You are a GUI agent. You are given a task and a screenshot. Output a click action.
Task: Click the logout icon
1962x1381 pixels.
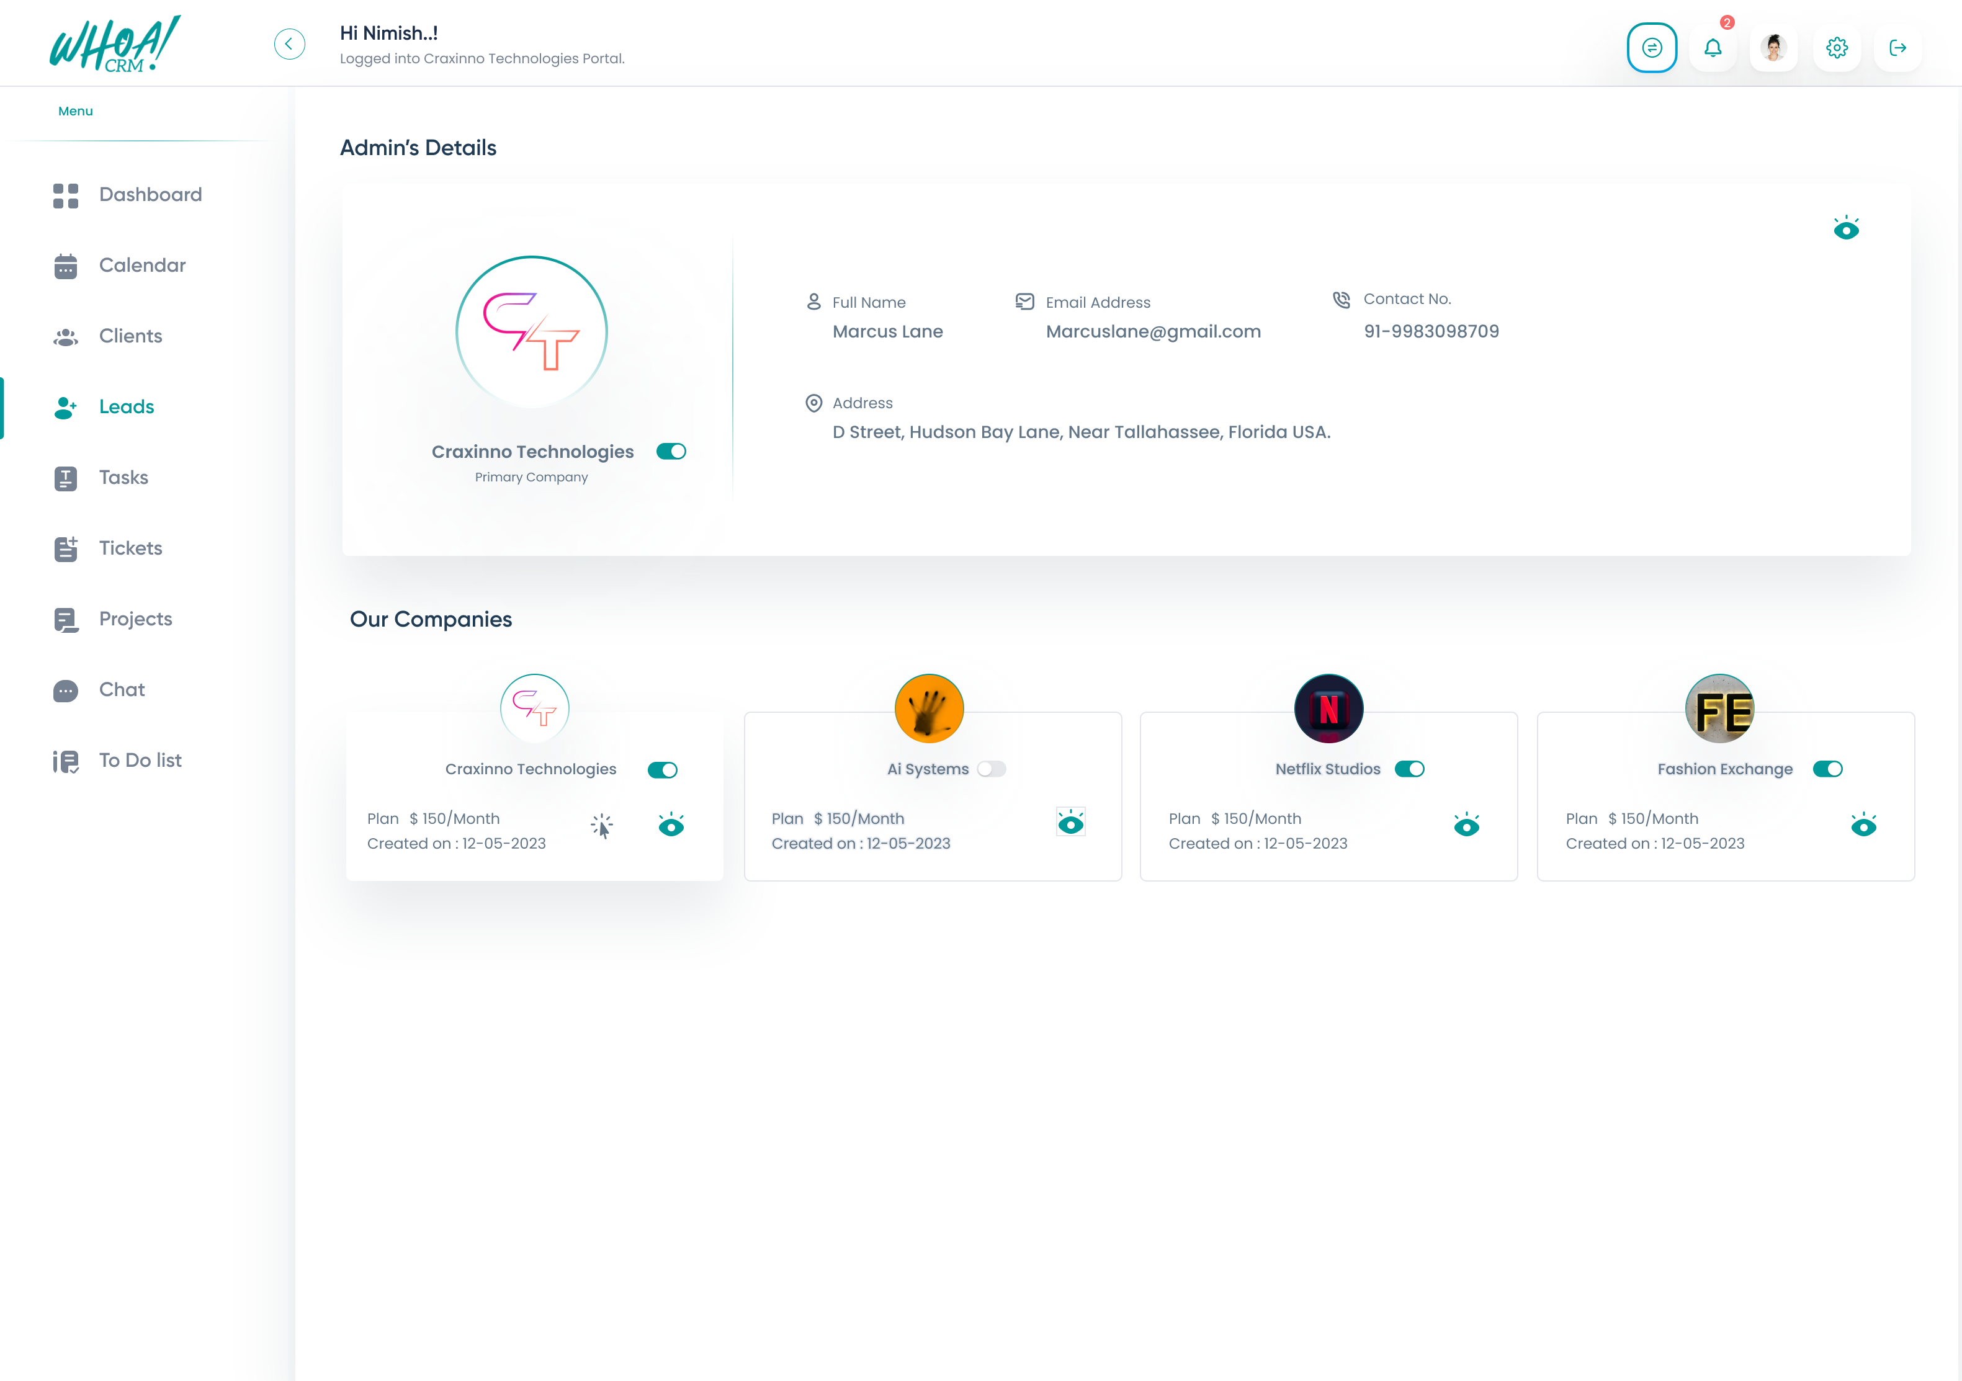1898,48
